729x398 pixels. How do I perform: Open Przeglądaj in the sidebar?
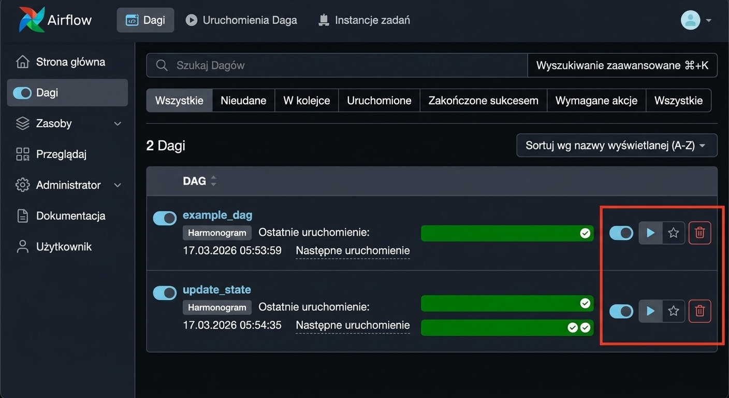67,154
